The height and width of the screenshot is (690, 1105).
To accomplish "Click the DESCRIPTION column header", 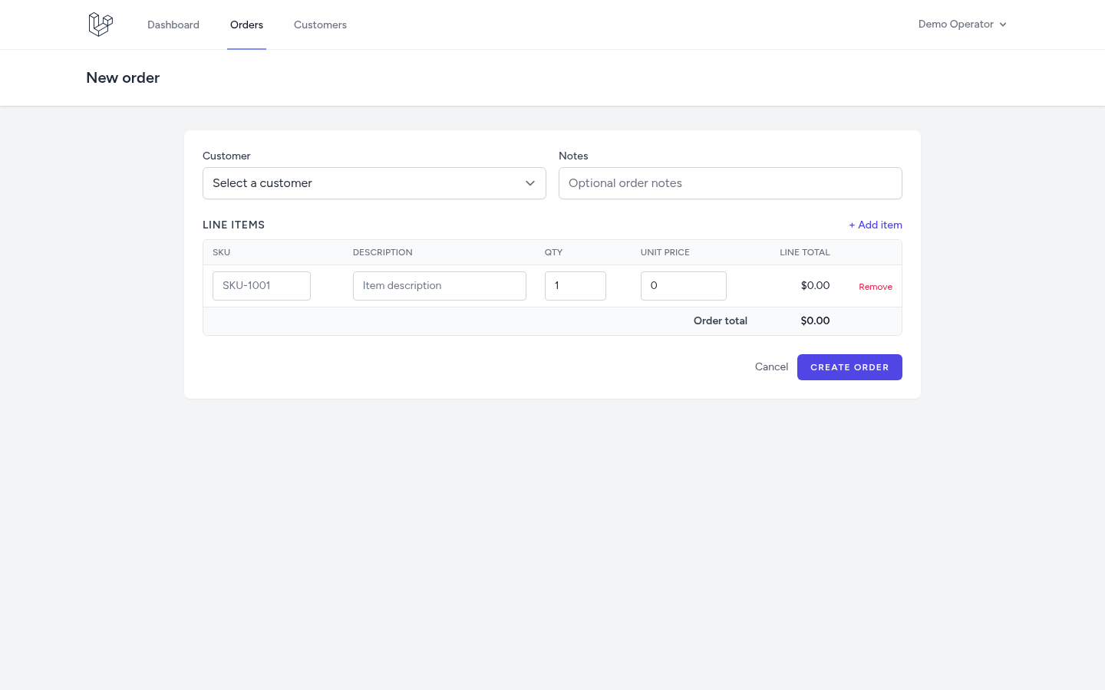I will (x=383, y=252).
